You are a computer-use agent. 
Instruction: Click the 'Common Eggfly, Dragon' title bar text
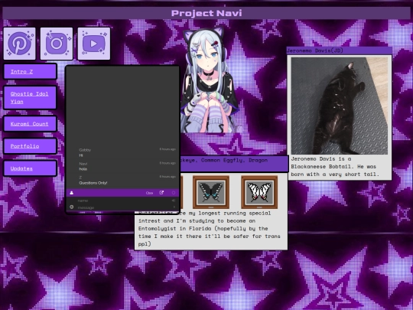point(234,160)
